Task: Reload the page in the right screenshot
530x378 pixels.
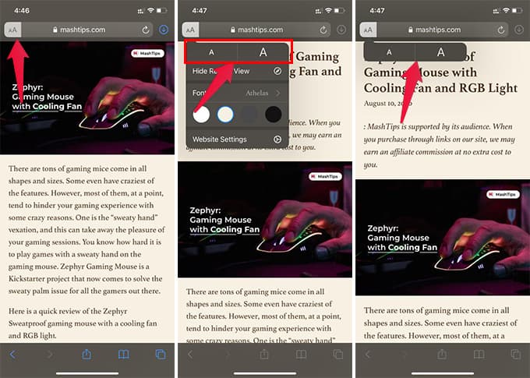Action: (x=501, y=30)
